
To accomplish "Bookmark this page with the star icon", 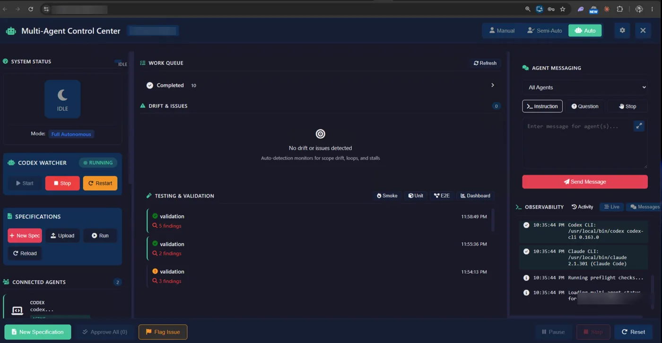I will pos(563,9).
